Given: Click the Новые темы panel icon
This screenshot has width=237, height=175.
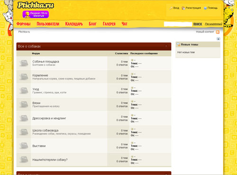Looking at the screenshot, I should (178, 44).
